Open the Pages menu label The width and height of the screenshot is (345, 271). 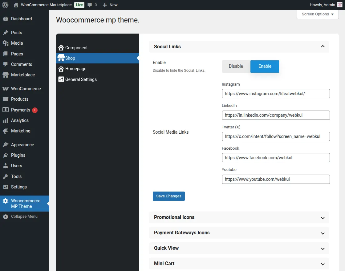pos(17,54)
